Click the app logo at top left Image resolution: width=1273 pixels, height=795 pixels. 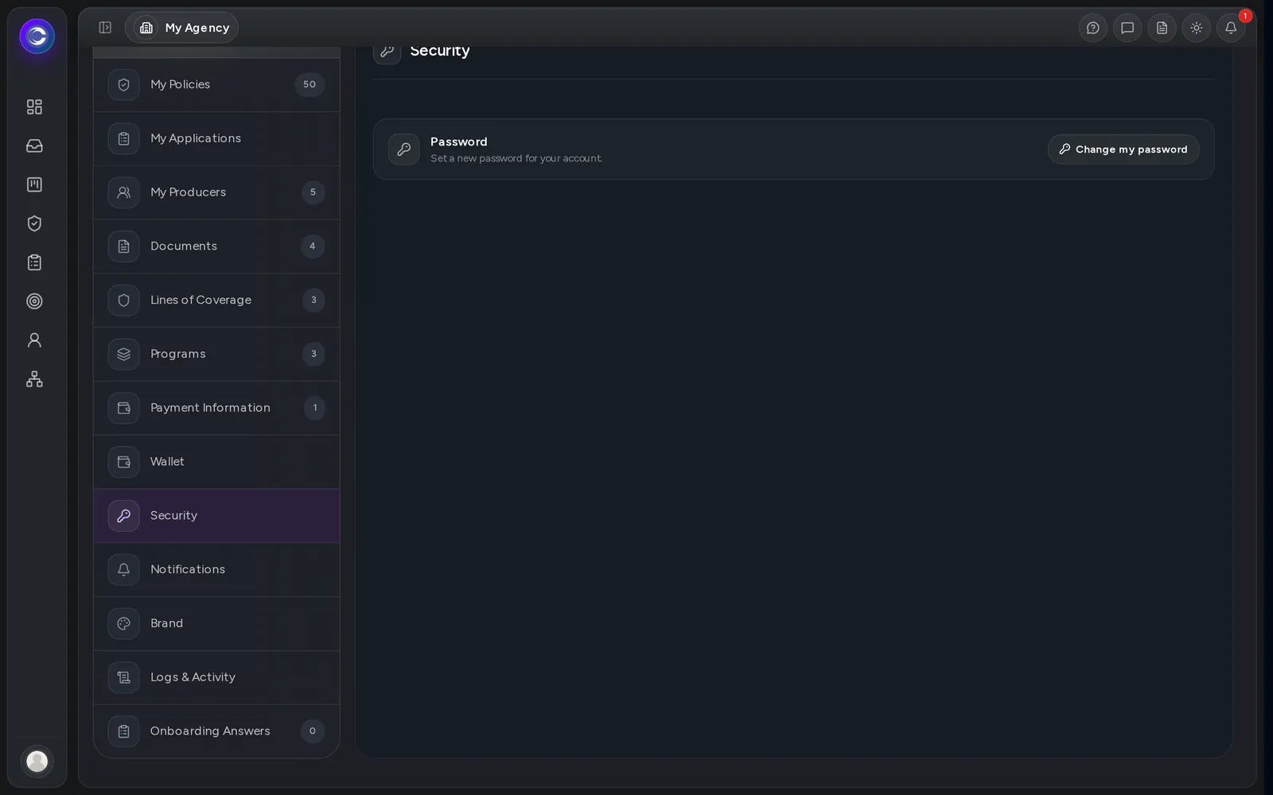point(37,36)
